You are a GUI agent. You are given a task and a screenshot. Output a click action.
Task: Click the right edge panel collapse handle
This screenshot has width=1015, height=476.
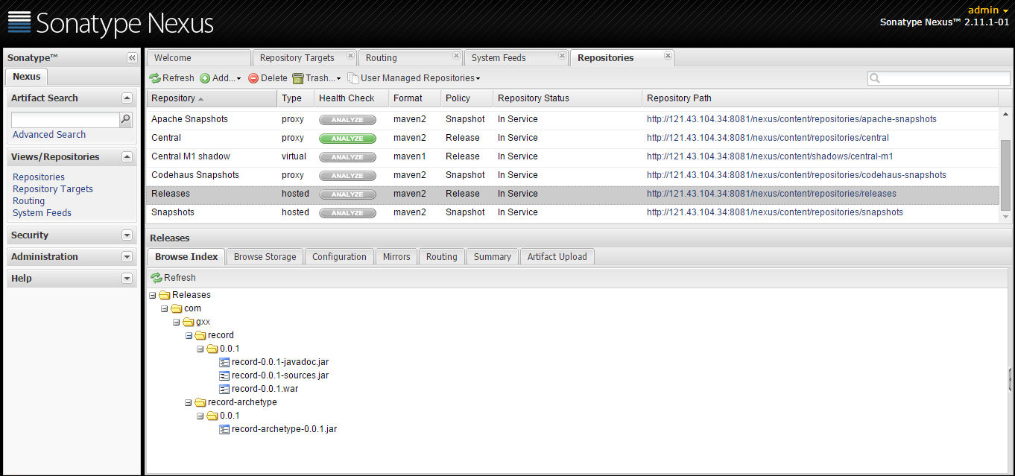pos(1012,378)
